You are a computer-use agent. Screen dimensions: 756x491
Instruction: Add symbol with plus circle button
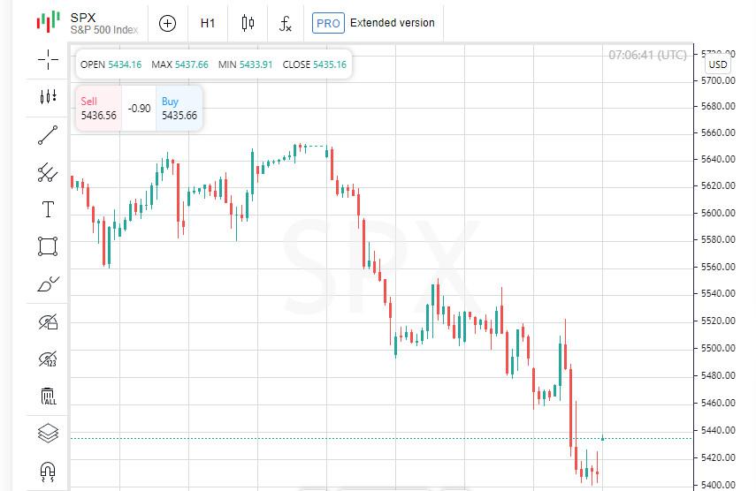coord(167,23)
